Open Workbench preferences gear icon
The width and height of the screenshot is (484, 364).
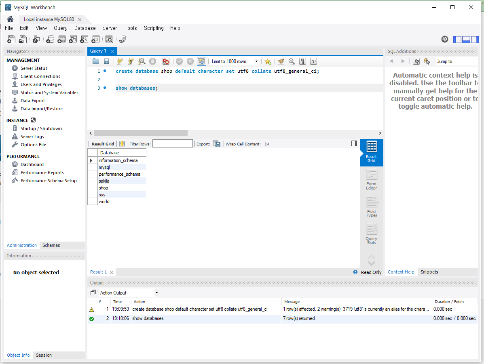444,39
